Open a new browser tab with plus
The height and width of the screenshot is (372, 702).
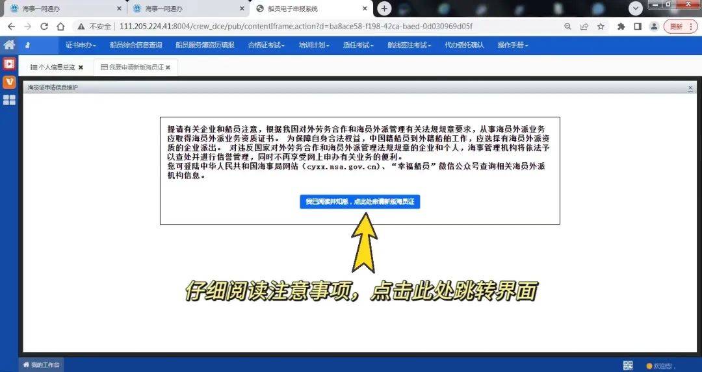click(x=384, y=8)
